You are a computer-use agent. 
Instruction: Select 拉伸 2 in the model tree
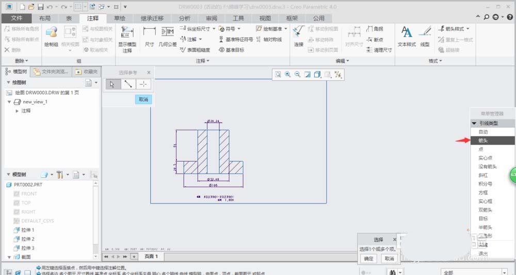(x=27, y=239)
